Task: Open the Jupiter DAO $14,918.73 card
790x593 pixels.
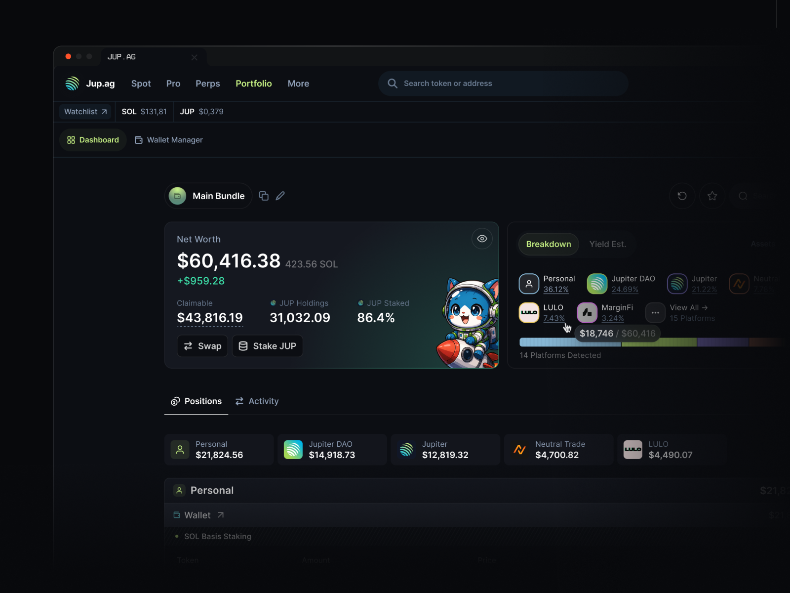Action: click(x=332, y=450)
